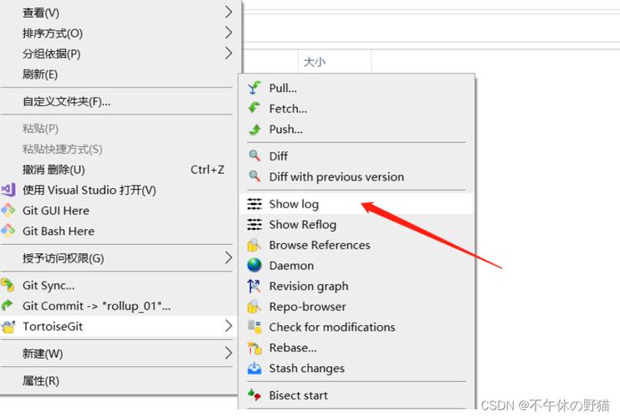Click the Show log list icon
Viewport: 620px width, 418px height.
click(x=254, y=204)
